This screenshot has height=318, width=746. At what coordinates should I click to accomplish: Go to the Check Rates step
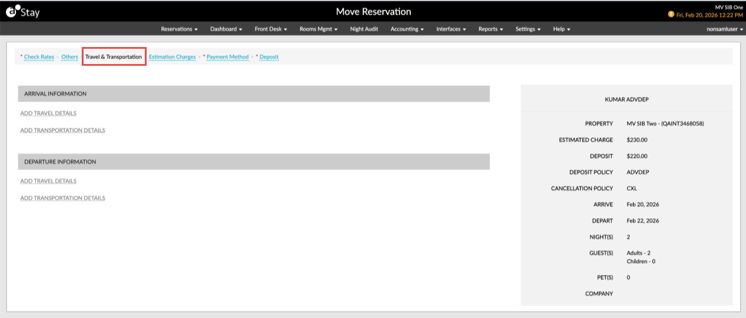click(x=39, y=57)
